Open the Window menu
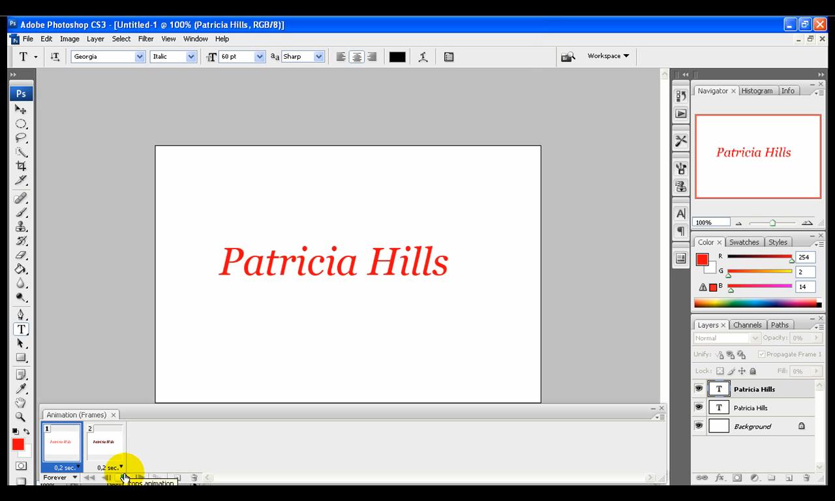The width and height of the screenshot is (835, 501). 196,39
